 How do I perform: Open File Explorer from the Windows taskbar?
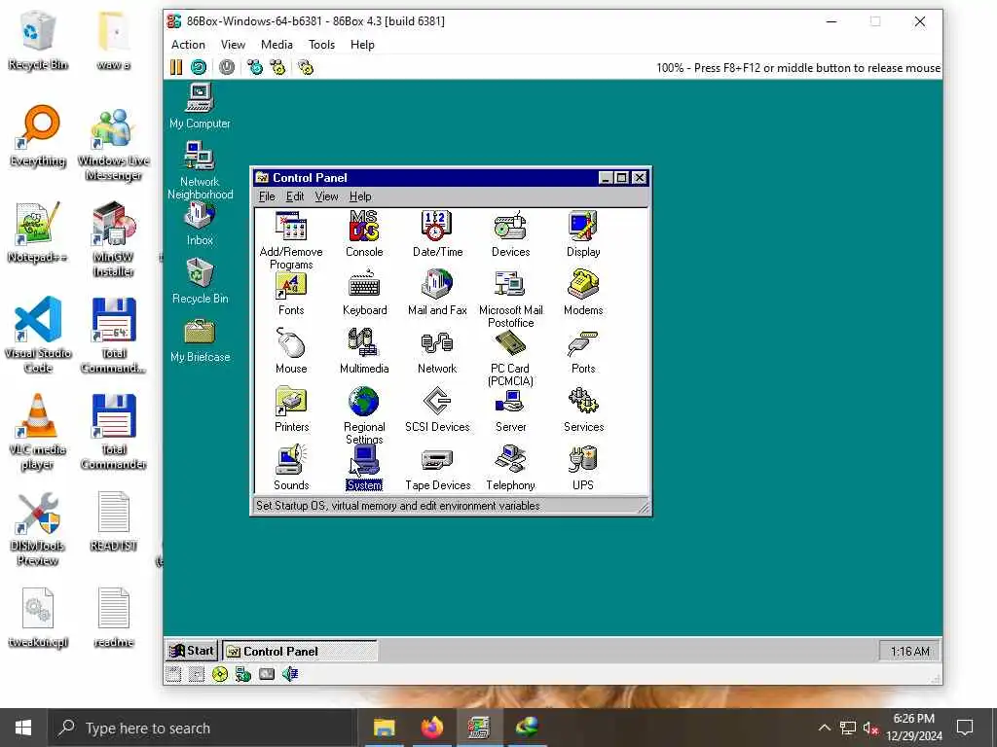click(x=384, y=728)
